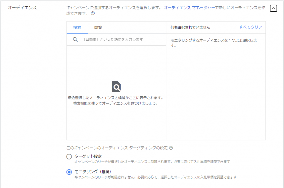The width and height of the screenshot is (284, 188).
Task: Click the blue filled radio indicator of モニタリング
Action: 69,172
